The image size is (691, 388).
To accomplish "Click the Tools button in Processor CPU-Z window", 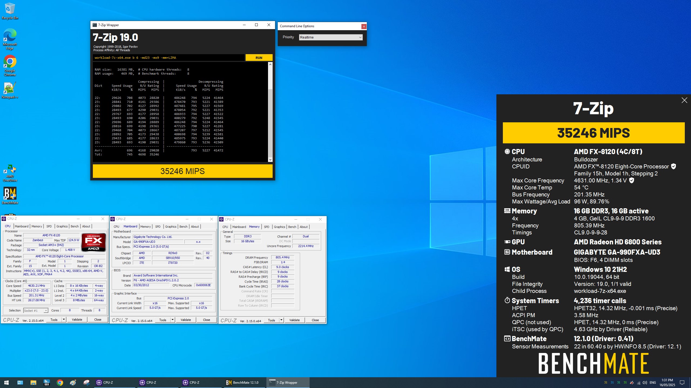I will [54, 320].
